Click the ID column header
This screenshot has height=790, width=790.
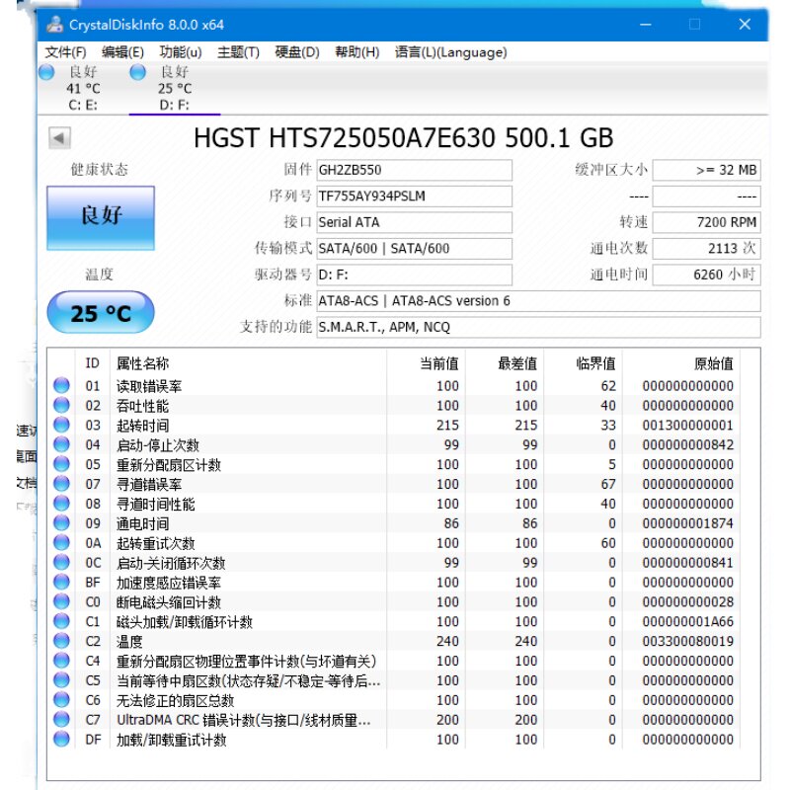[92, 363]
